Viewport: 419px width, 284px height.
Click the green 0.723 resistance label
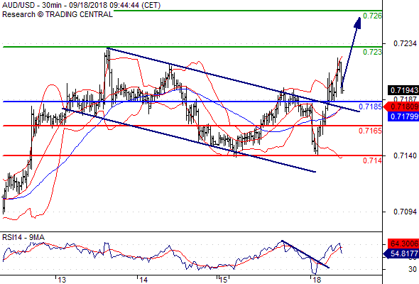(373, 52)
